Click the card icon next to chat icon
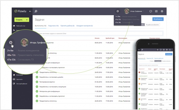 [156, 11]
